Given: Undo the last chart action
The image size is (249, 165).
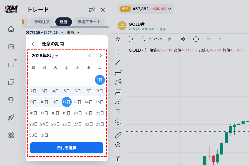Looking at the screenshot, I should point(209,39).
